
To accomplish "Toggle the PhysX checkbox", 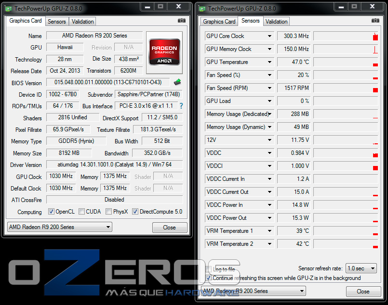I will pyautogui.click(x=108, y=212).
